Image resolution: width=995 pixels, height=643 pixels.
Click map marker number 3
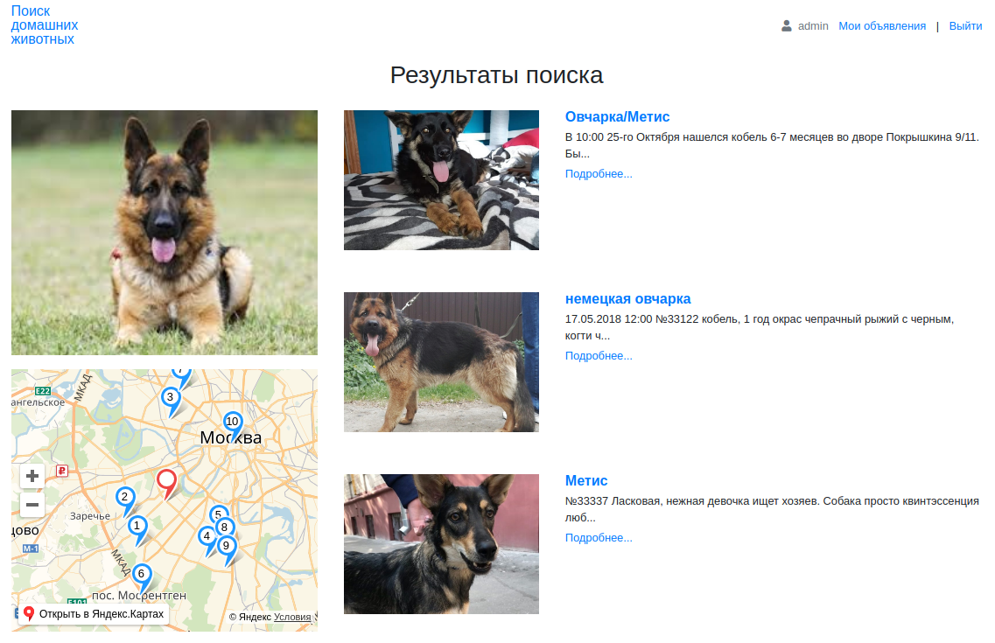click(x=170, y=397)
